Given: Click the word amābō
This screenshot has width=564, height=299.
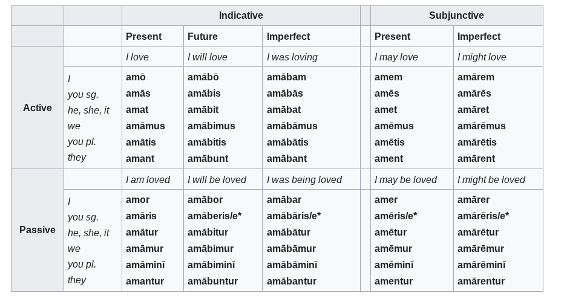Looking at the screenshot, I should [203, 77].
